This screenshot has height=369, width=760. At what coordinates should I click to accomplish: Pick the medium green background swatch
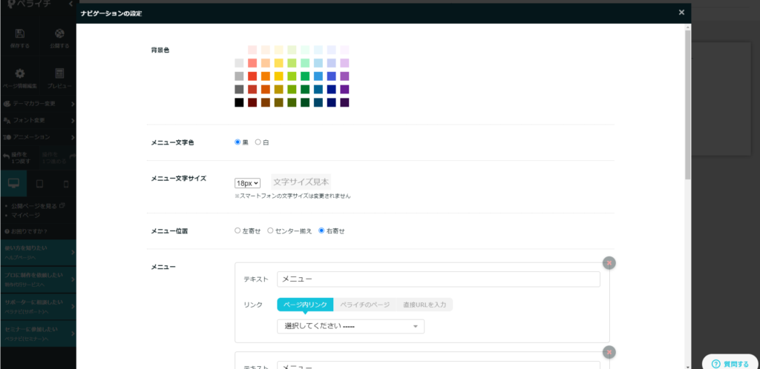[x=305, y=76]
